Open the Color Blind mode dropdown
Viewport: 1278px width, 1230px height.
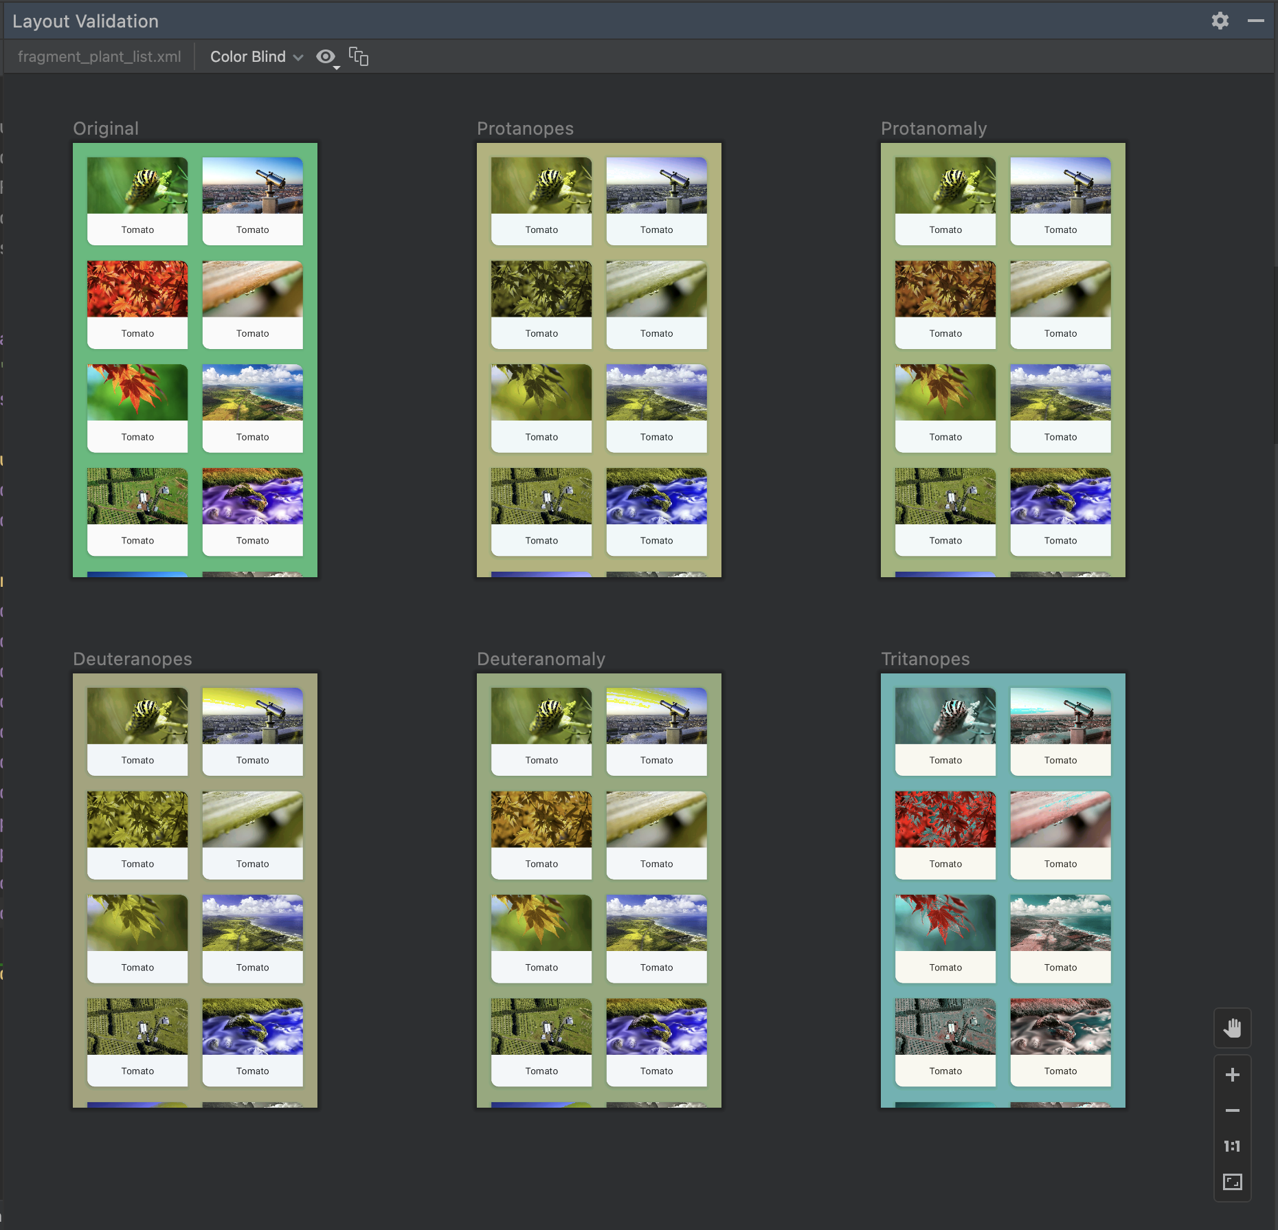247,56
